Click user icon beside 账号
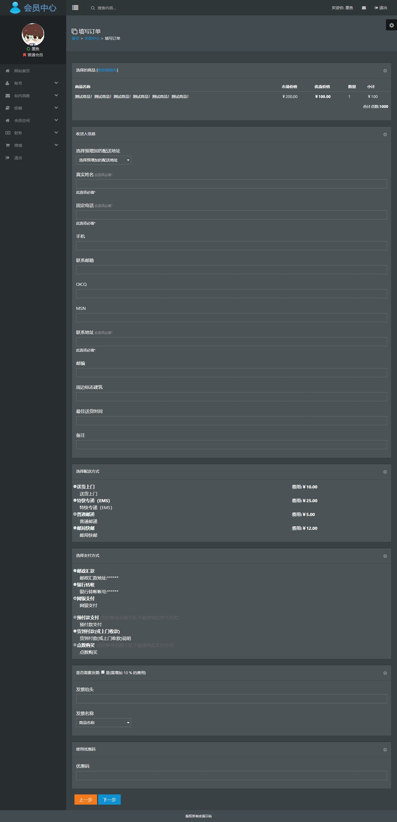Viewport: 397px width, 822px height. point(7,83)
